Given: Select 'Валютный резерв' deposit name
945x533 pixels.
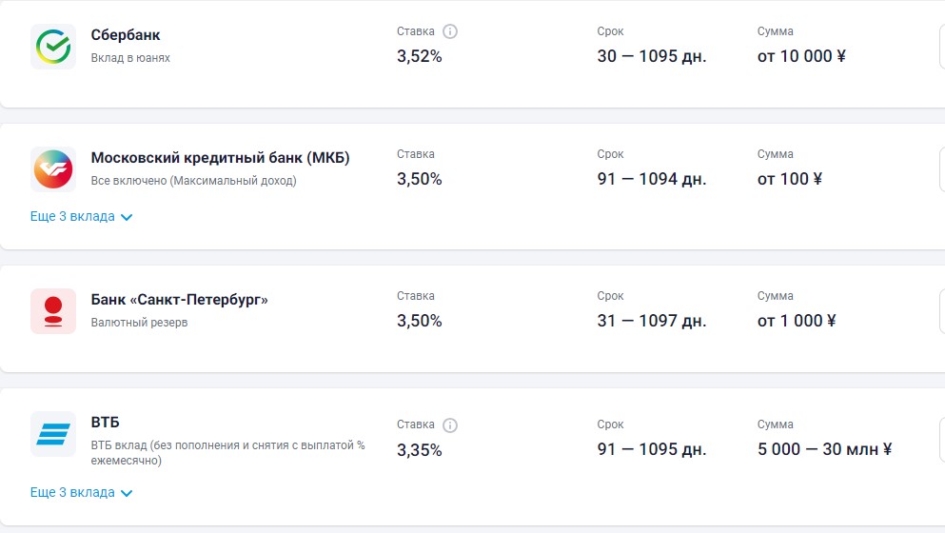Looking at the screenshot, I should click(x=139, y=323).
